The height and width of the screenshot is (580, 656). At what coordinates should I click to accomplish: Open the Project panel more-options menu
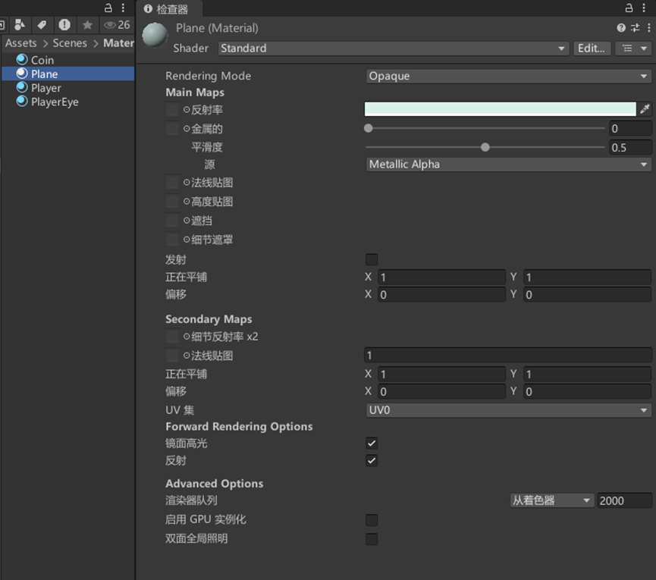[x=123, y=8]
